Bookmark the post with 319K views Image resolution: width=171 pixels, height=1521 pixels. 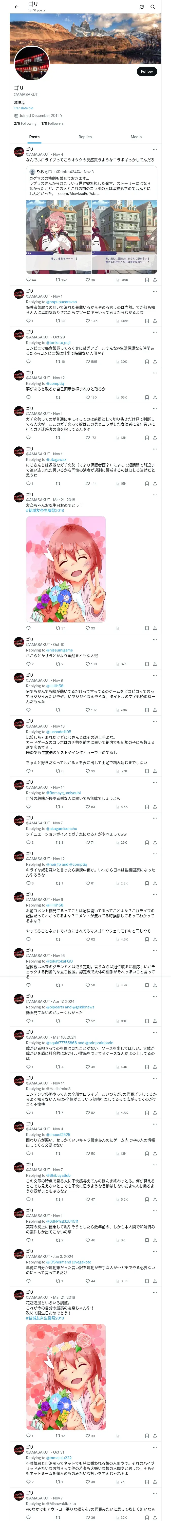(x=147, y=280)
